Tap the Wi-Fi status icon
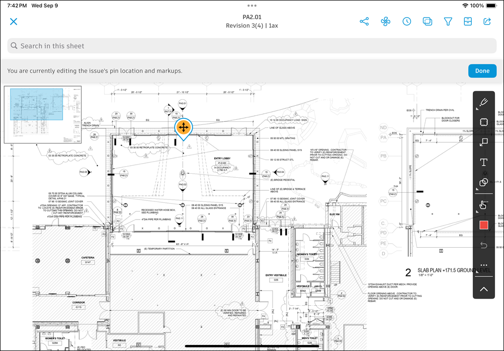The image size is (504, 351). 465,6
